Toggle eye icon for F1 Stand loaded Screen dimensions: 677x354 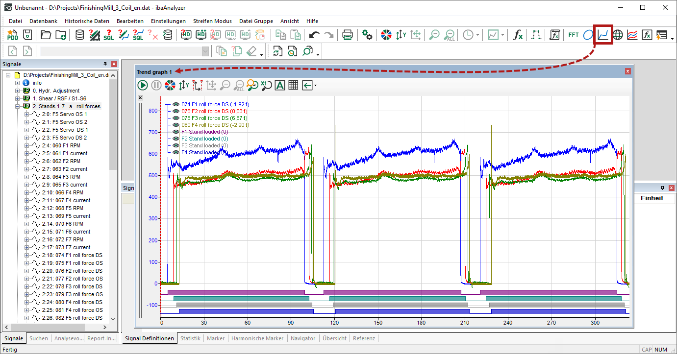[x=176, y=132]
